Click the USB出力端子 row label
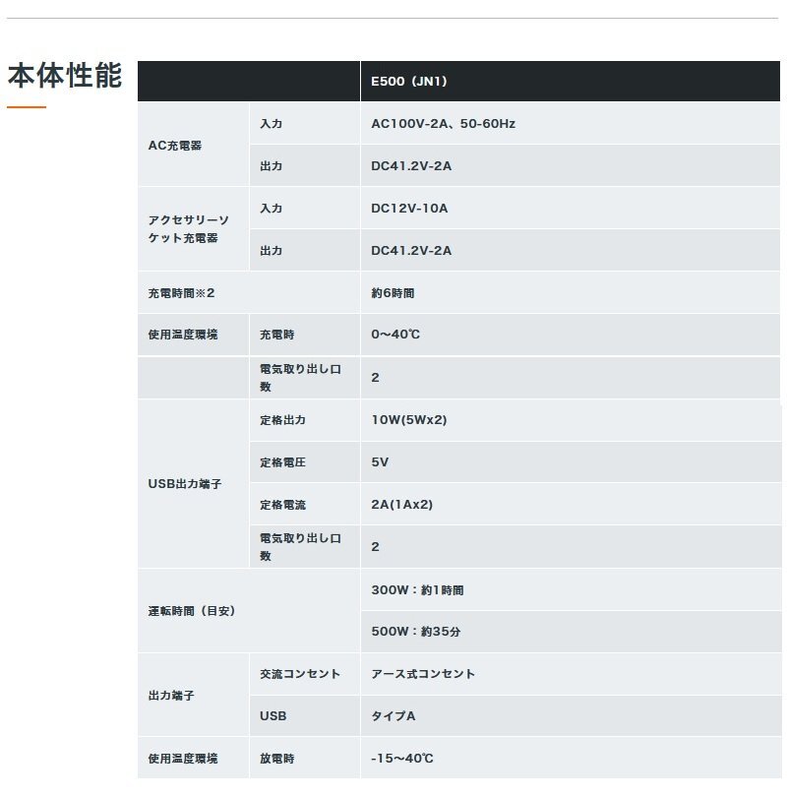Image resolution: width=787 pixels, height=797 pixels. point(184,484)
